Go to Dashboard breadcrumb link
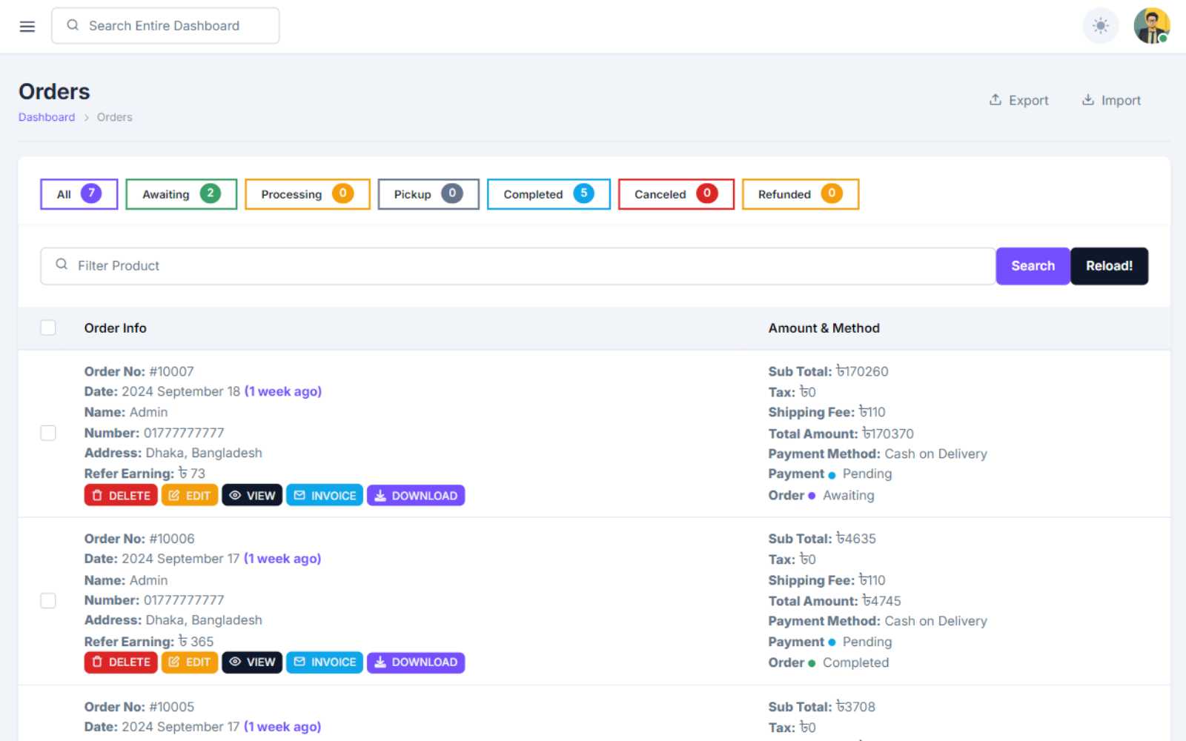 point(47,117)
